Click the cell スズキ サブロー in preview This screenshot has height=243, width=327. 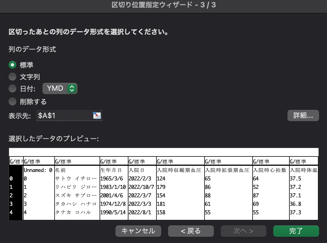76,195
